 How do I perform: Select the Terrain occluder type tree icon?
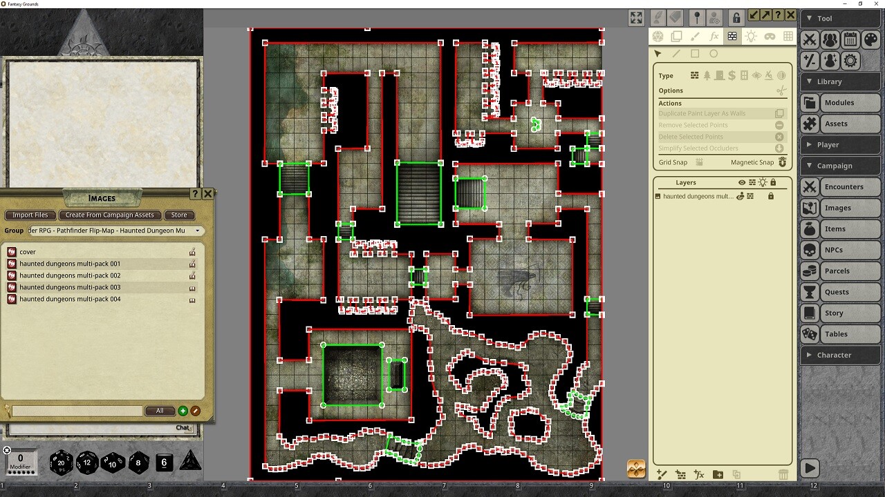tap(707, 75)
